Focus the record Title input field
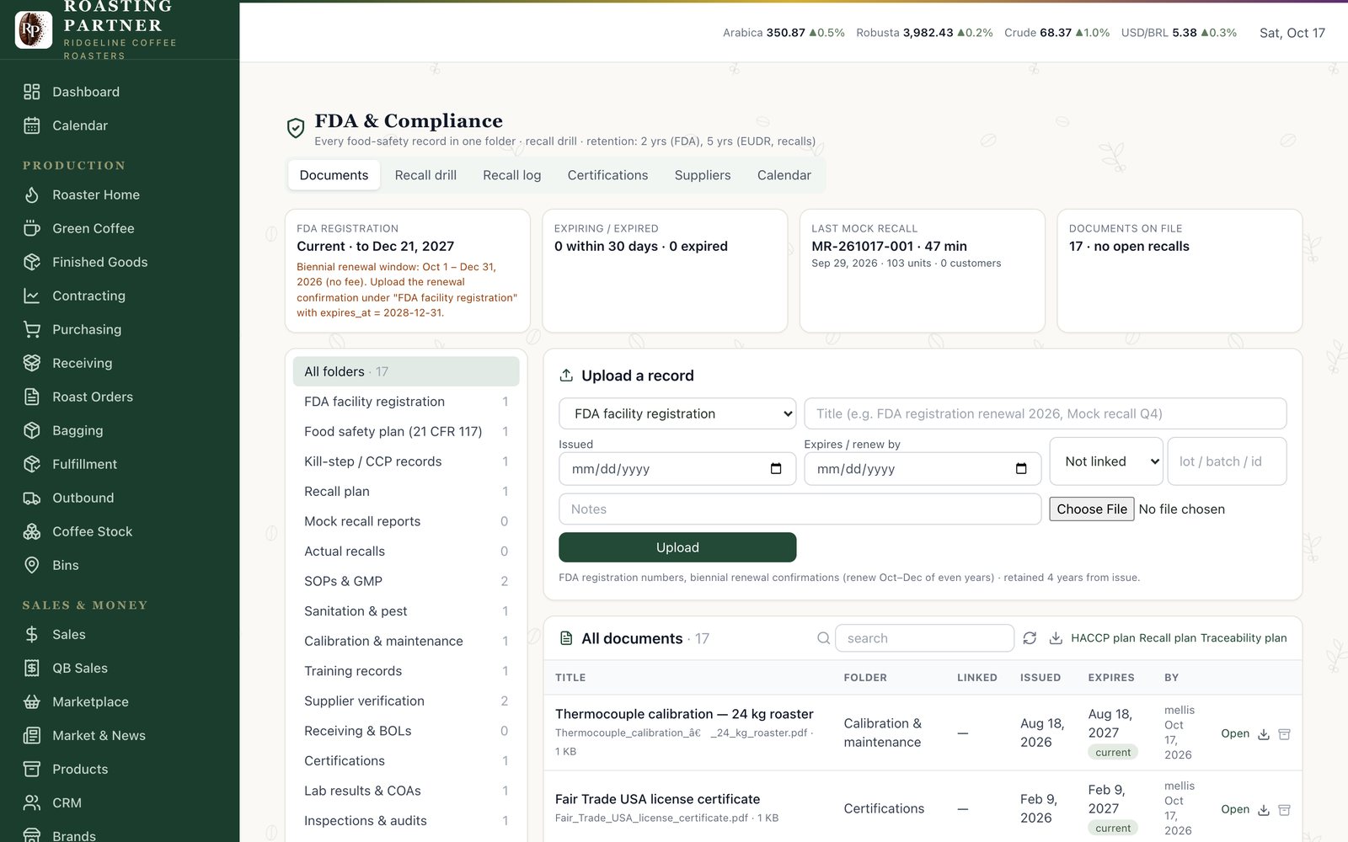The height and width of the screenshot is (842, 1348). pyautogui.click(x=1046, y=413)
